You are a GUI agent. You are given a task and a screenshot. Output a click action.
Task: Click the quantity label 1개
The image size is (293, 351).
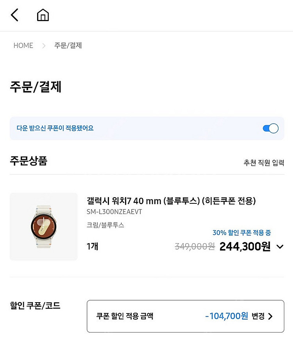pos(92,246)
